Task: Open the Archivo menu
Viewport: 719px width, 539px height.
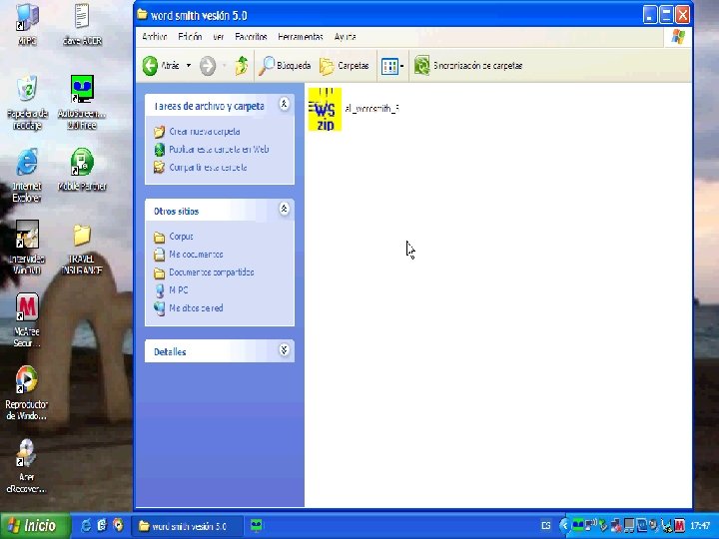Action: [155, 37]
